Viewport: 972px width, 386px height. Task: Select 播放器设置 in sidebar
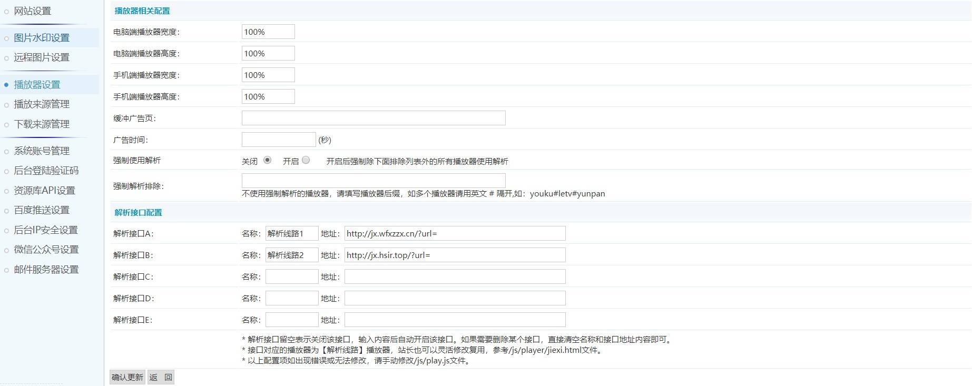point(37,85)
